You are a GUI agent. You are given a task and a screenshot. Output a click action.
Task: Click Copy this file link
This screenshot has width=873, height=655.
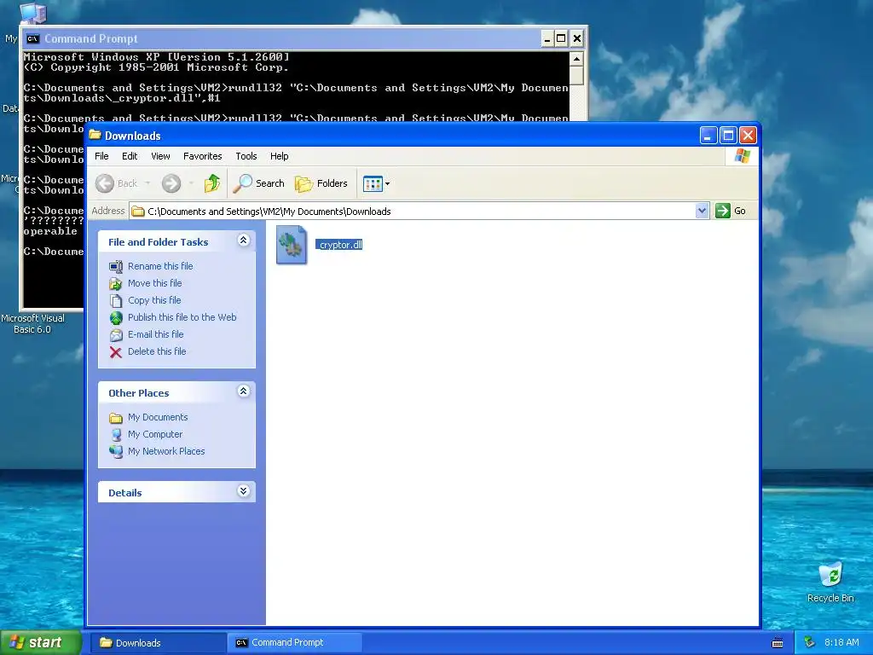click(x=154, y=300)
